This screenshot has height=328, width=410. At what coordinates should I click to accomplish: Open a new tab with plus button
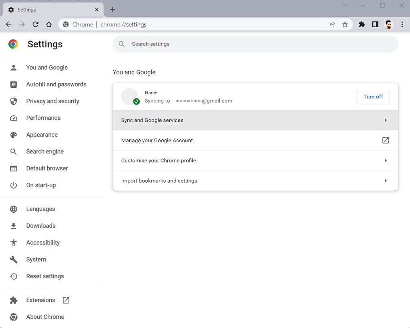click(113, 10)
